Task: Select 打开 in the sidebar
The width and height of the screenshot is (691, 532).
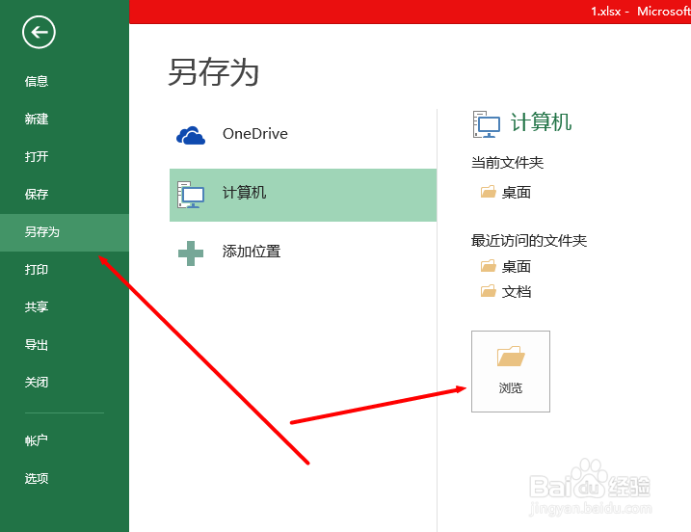Action: tap(37, 156)
